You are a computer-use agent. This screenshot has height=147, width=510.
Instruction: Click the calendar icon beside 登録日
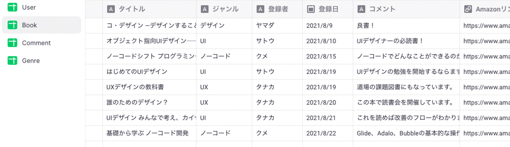pyautogui.click(x=311, y=9)
